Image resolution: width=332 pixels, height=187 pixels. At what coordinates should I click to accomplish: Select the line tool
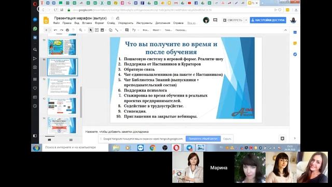pyautogui.click(x=117, y=30)
